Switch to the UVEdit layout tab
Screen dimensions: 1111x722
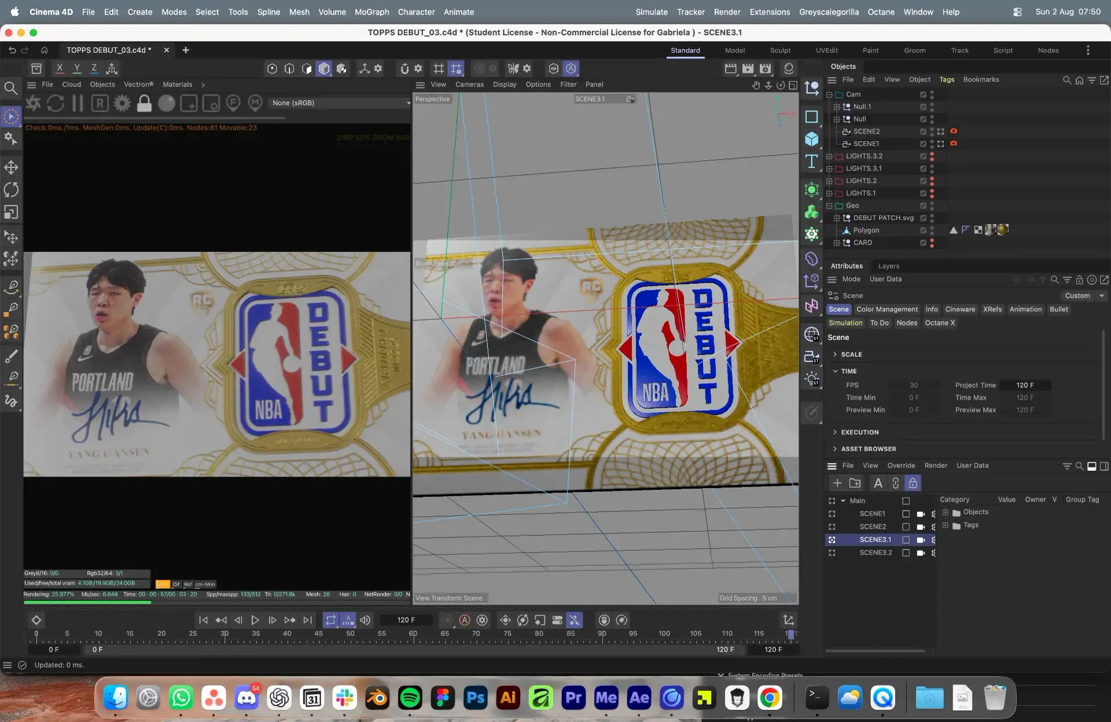[826, 50]
